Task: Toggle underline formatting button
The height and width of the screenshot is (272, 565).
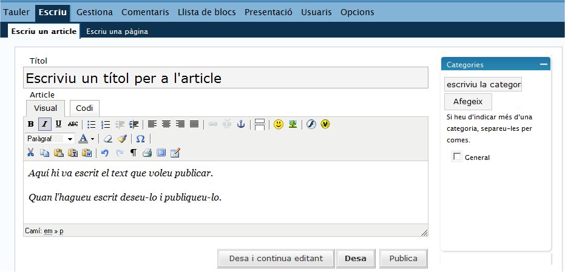Action: point(58,124)
